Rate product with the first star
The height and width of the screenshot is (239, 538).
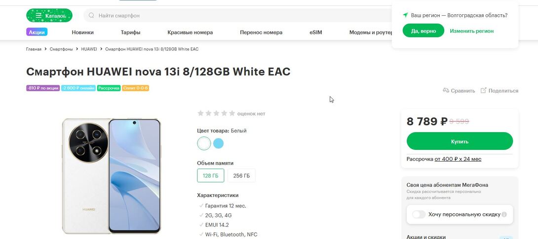coord(201,113)
